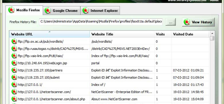Sort by Website Title column header
Viewport: 224px width, 104px height.
coord(122,34)
